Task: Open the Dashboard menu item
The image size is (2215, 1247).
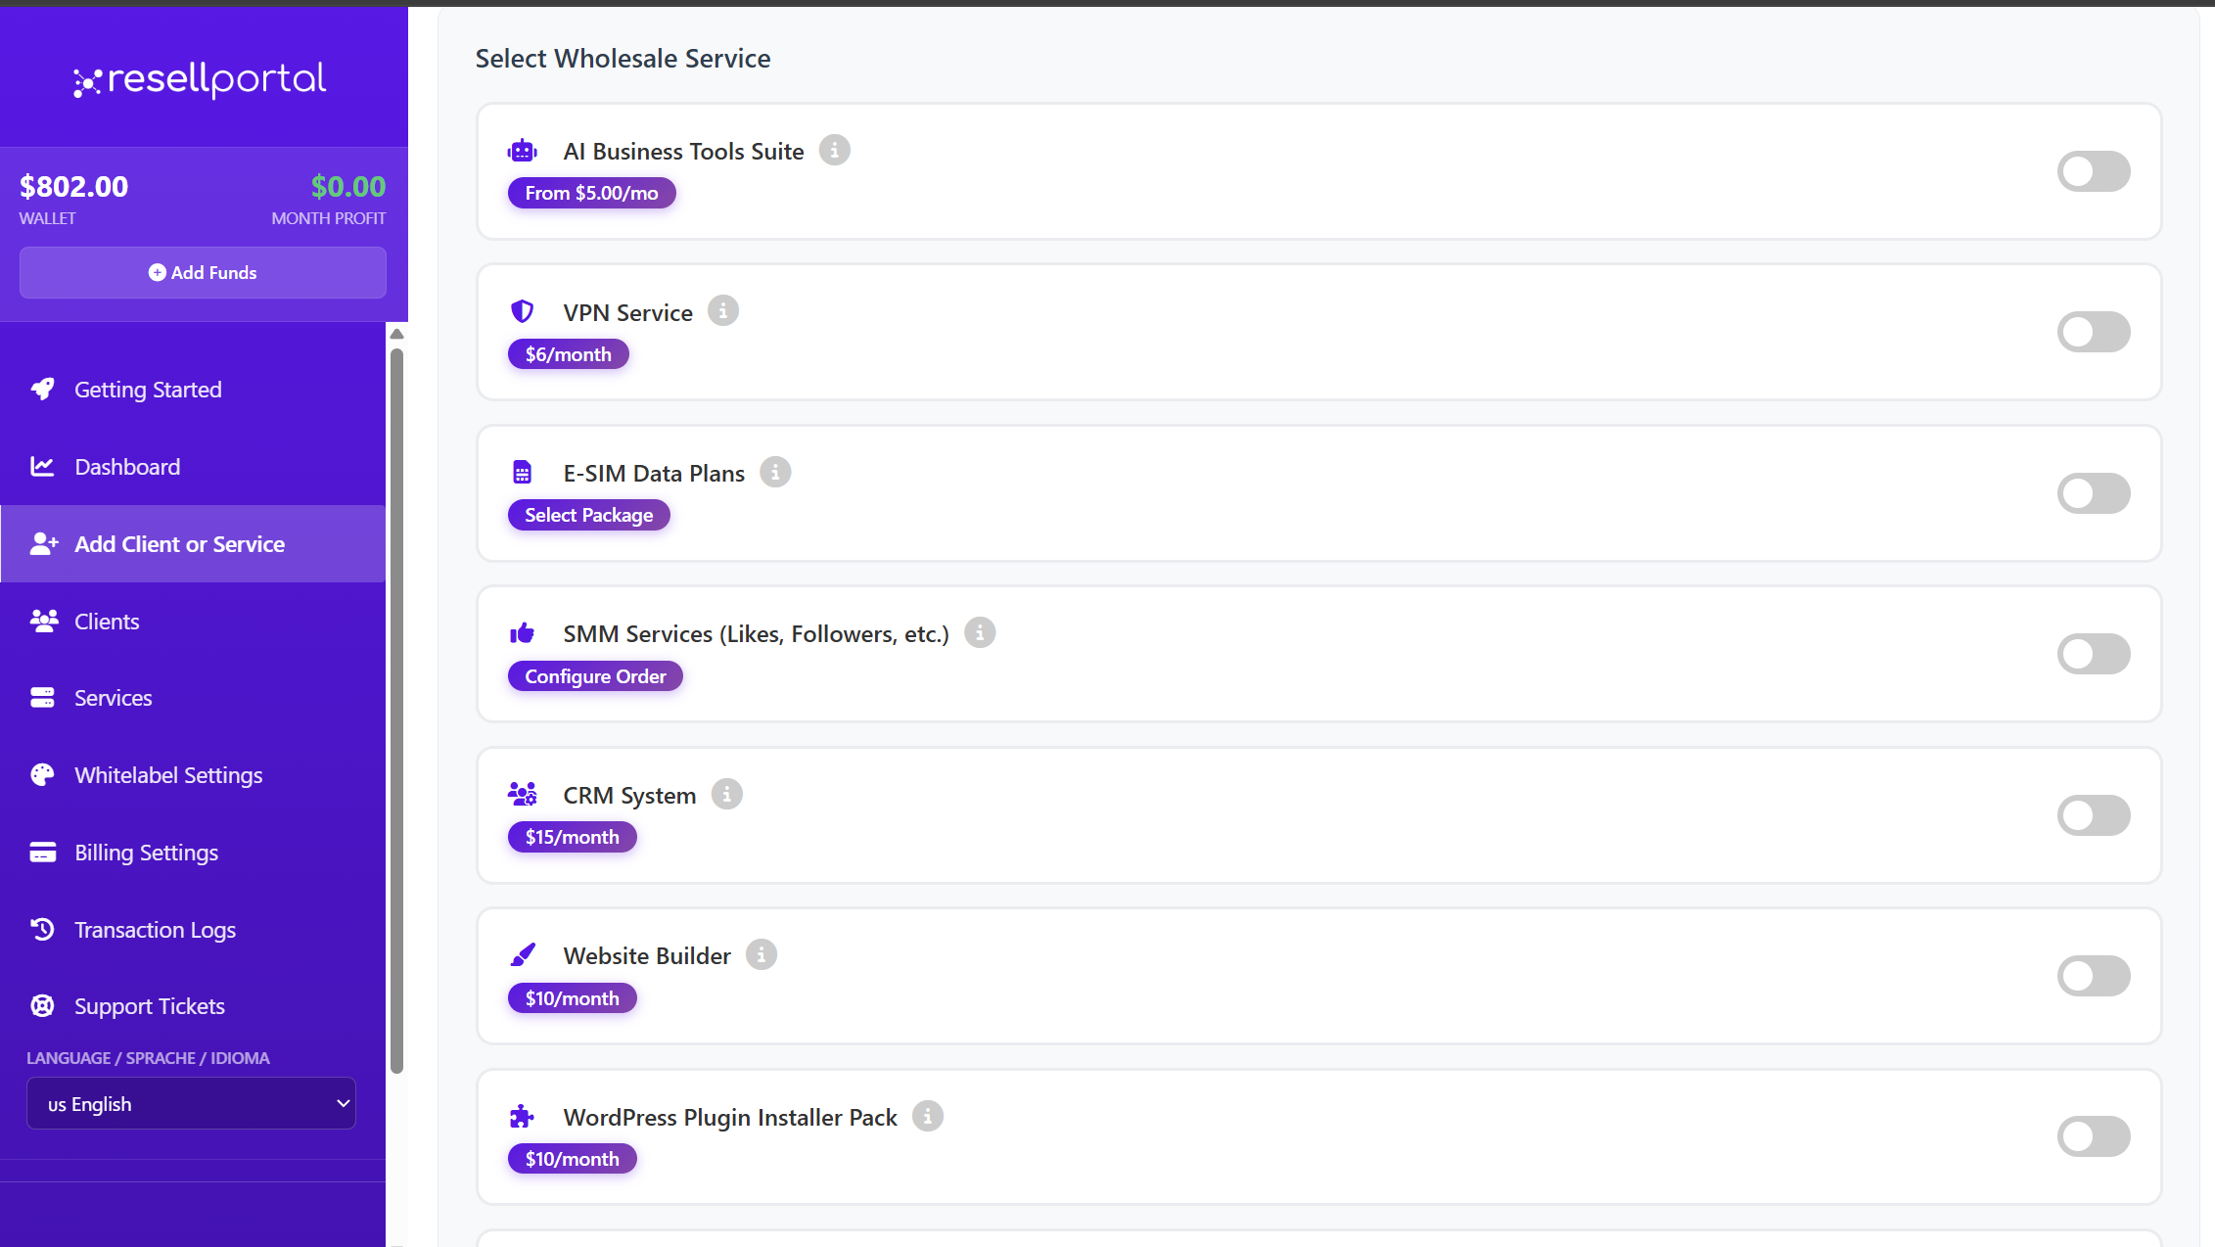Action: [127, 467]
